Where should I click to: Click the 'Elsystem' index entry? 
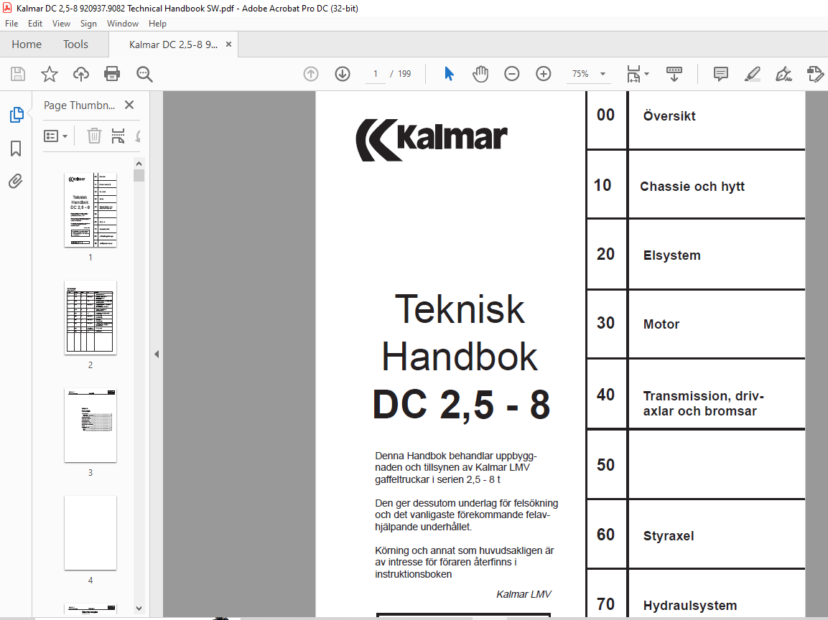click(671, 255)
